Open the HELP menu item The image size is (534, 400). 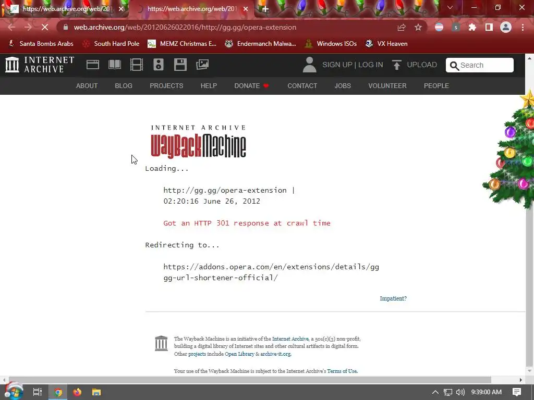coord(209,86)
